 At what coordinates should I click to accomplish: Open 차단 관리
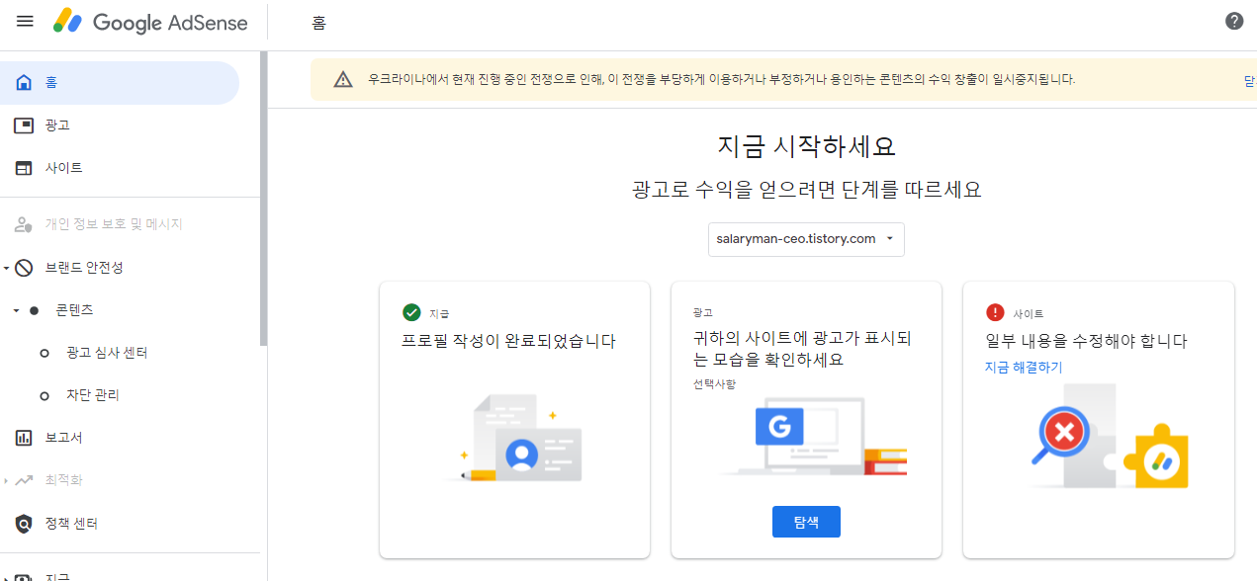click(x=93, y=395)
